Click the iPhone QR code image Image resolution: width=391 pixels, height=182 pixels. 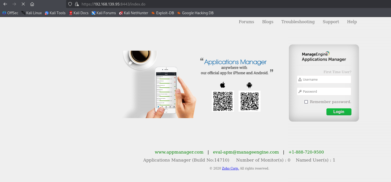point(223,101)
